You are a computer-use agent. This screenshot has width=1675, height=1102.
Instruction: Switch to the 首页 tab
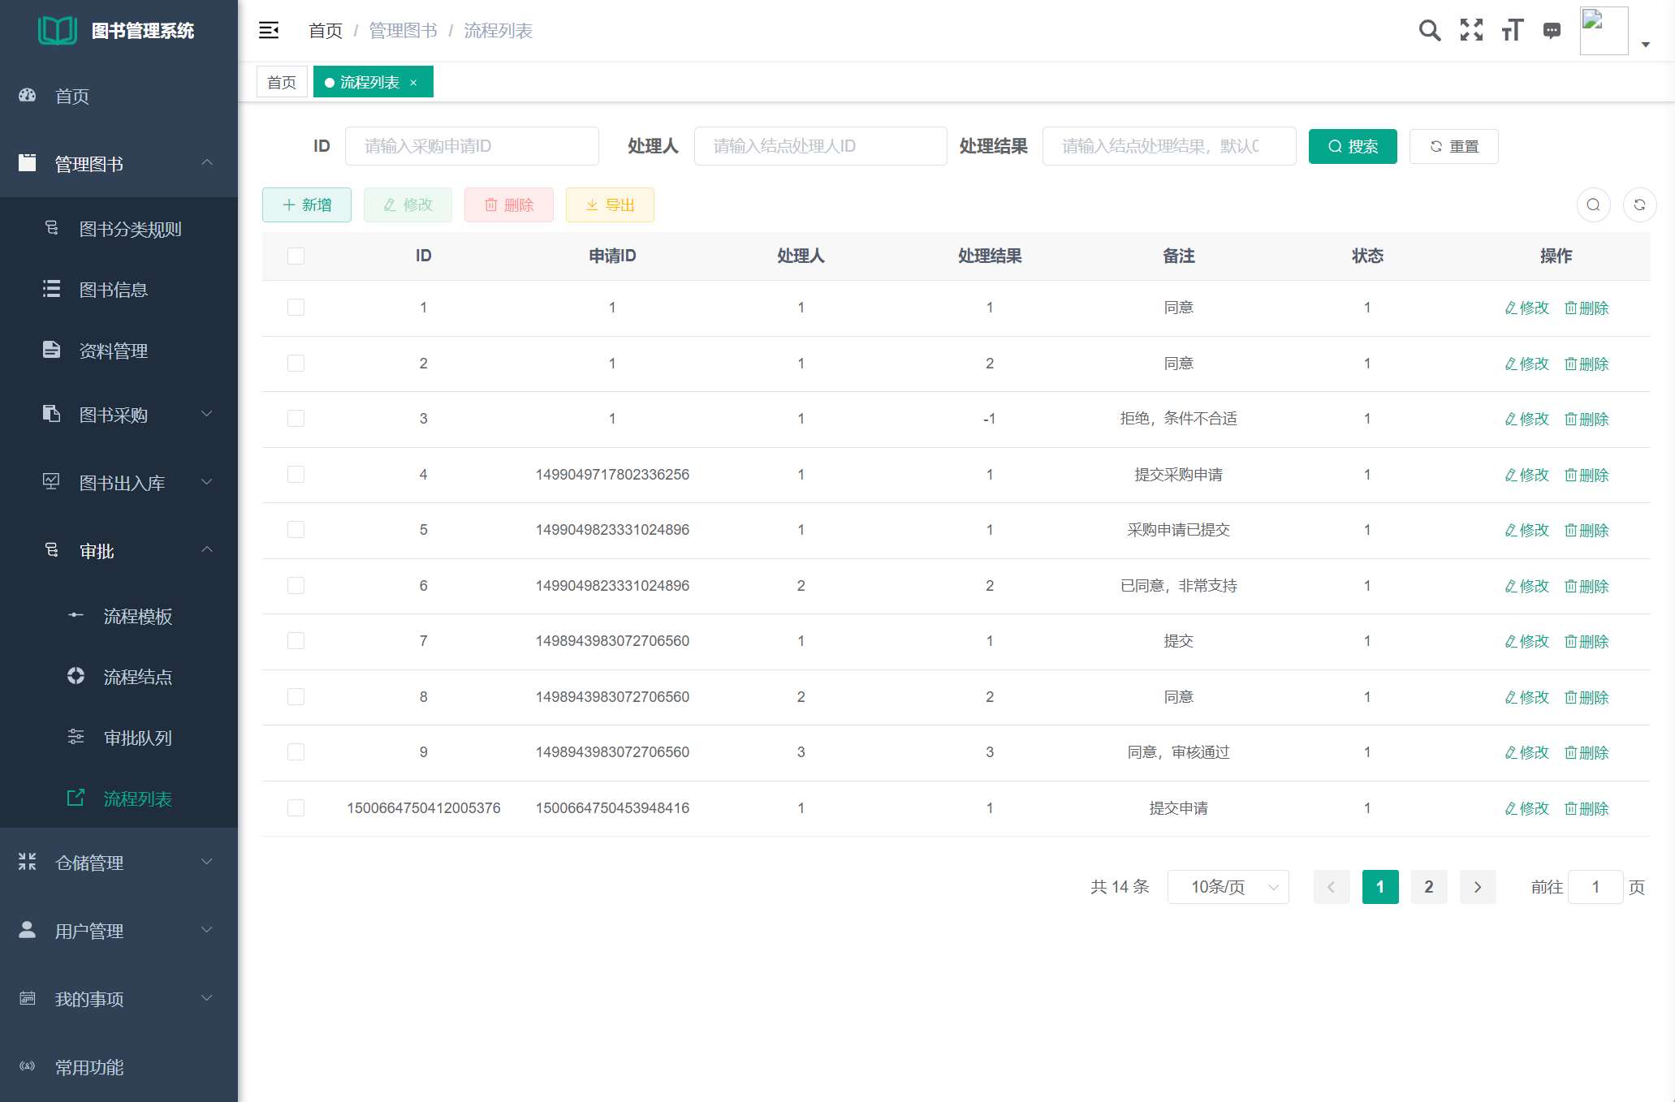(282, 82)
